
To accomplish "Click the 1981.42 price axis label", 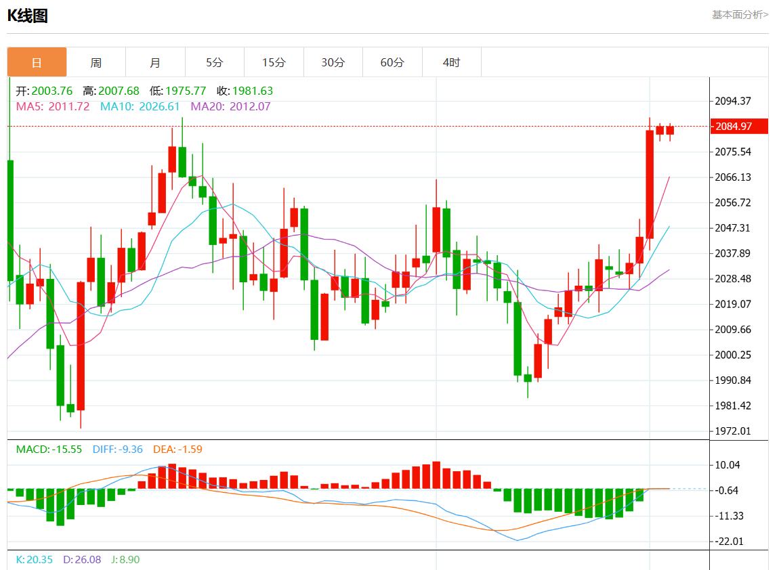I will click(733, 405).
